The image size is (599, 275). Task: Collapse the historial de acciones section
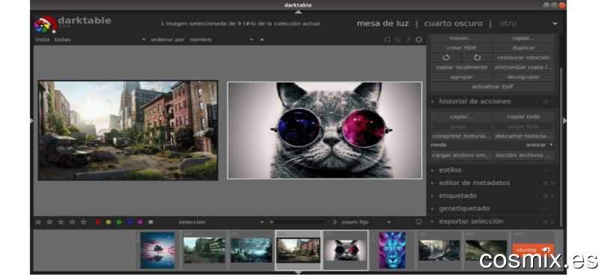433,102
